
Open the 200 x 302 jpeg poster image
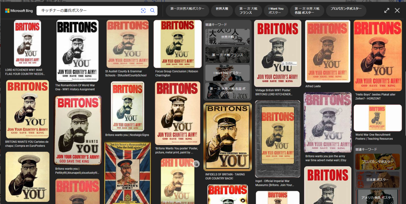(178, 181)
